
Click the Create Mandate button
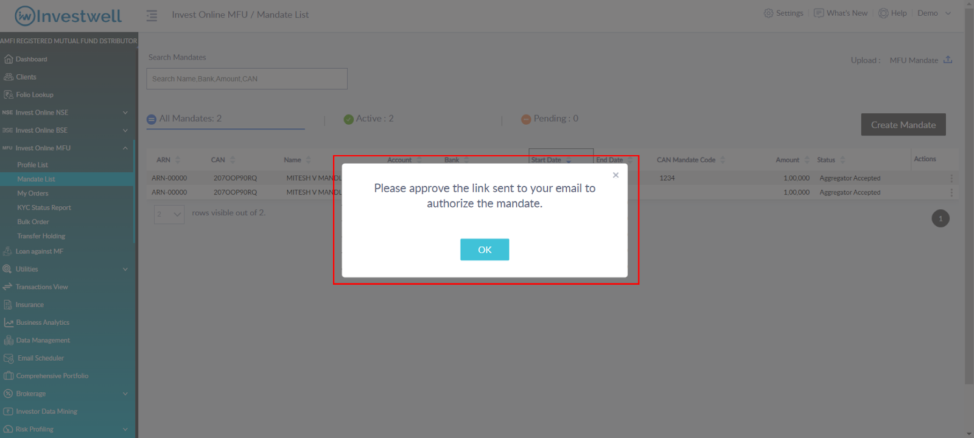tap(903, 125)
